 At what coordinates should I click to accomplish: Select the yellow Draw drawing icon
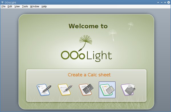(x=65, y=90)
